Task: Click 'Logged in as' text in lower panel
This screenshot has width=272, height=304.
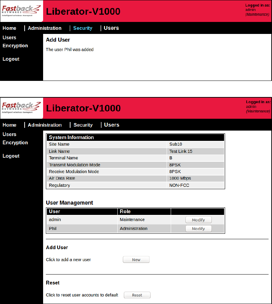Action: 258,102
